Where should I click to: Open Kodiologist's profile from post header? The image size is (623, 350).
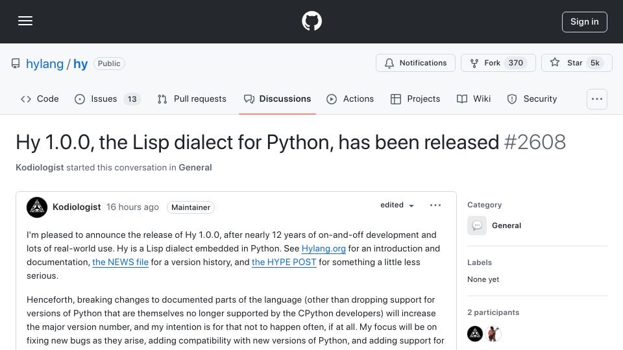[77, 207]
